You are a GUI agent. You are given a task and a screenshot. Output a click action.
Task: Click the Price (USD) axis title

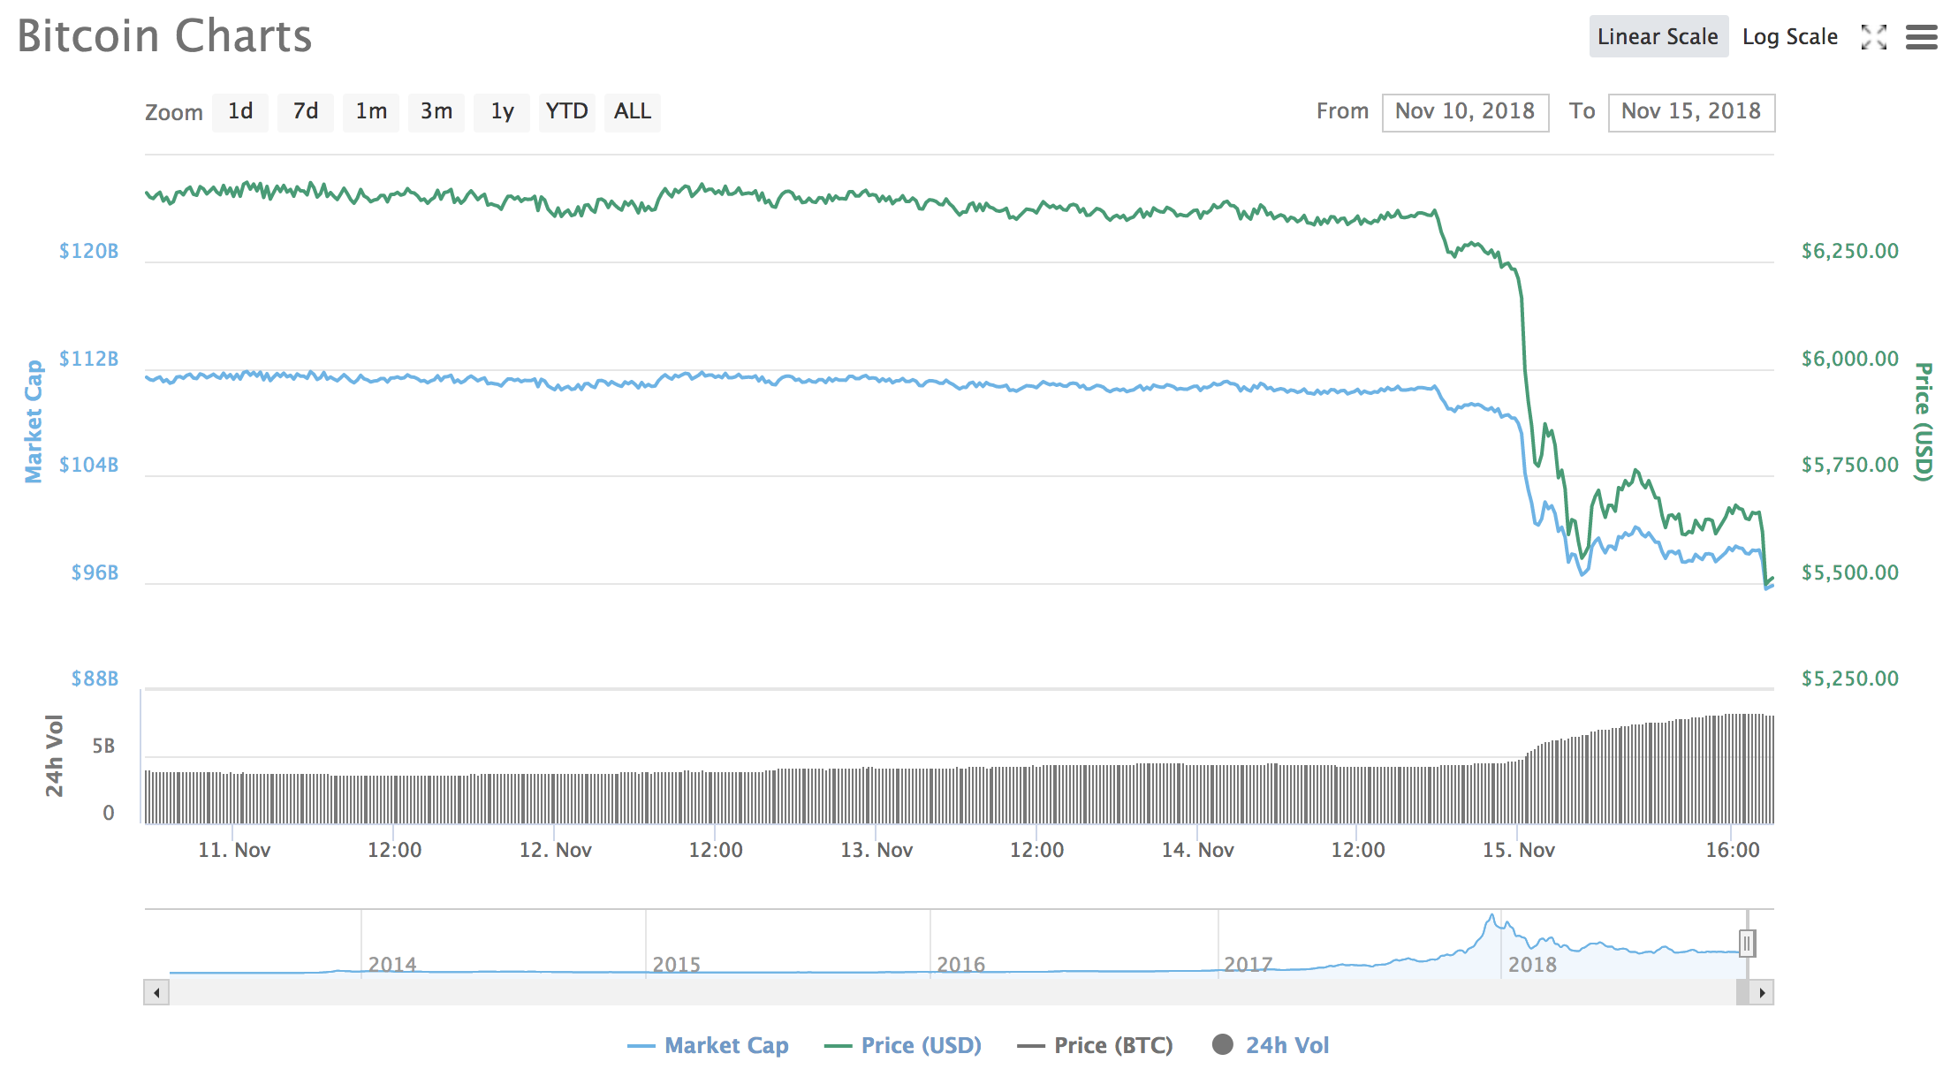click(x=1924, y=421)
